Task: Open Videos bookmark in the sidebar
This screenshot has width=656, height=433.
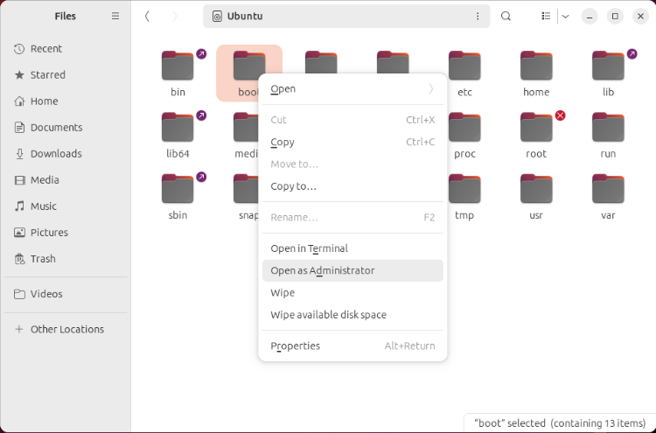Action: tap(66, 294)
